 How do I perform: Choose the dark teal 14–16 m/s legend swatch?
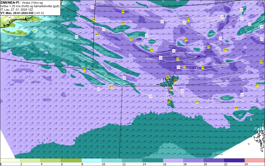[153, 160]
